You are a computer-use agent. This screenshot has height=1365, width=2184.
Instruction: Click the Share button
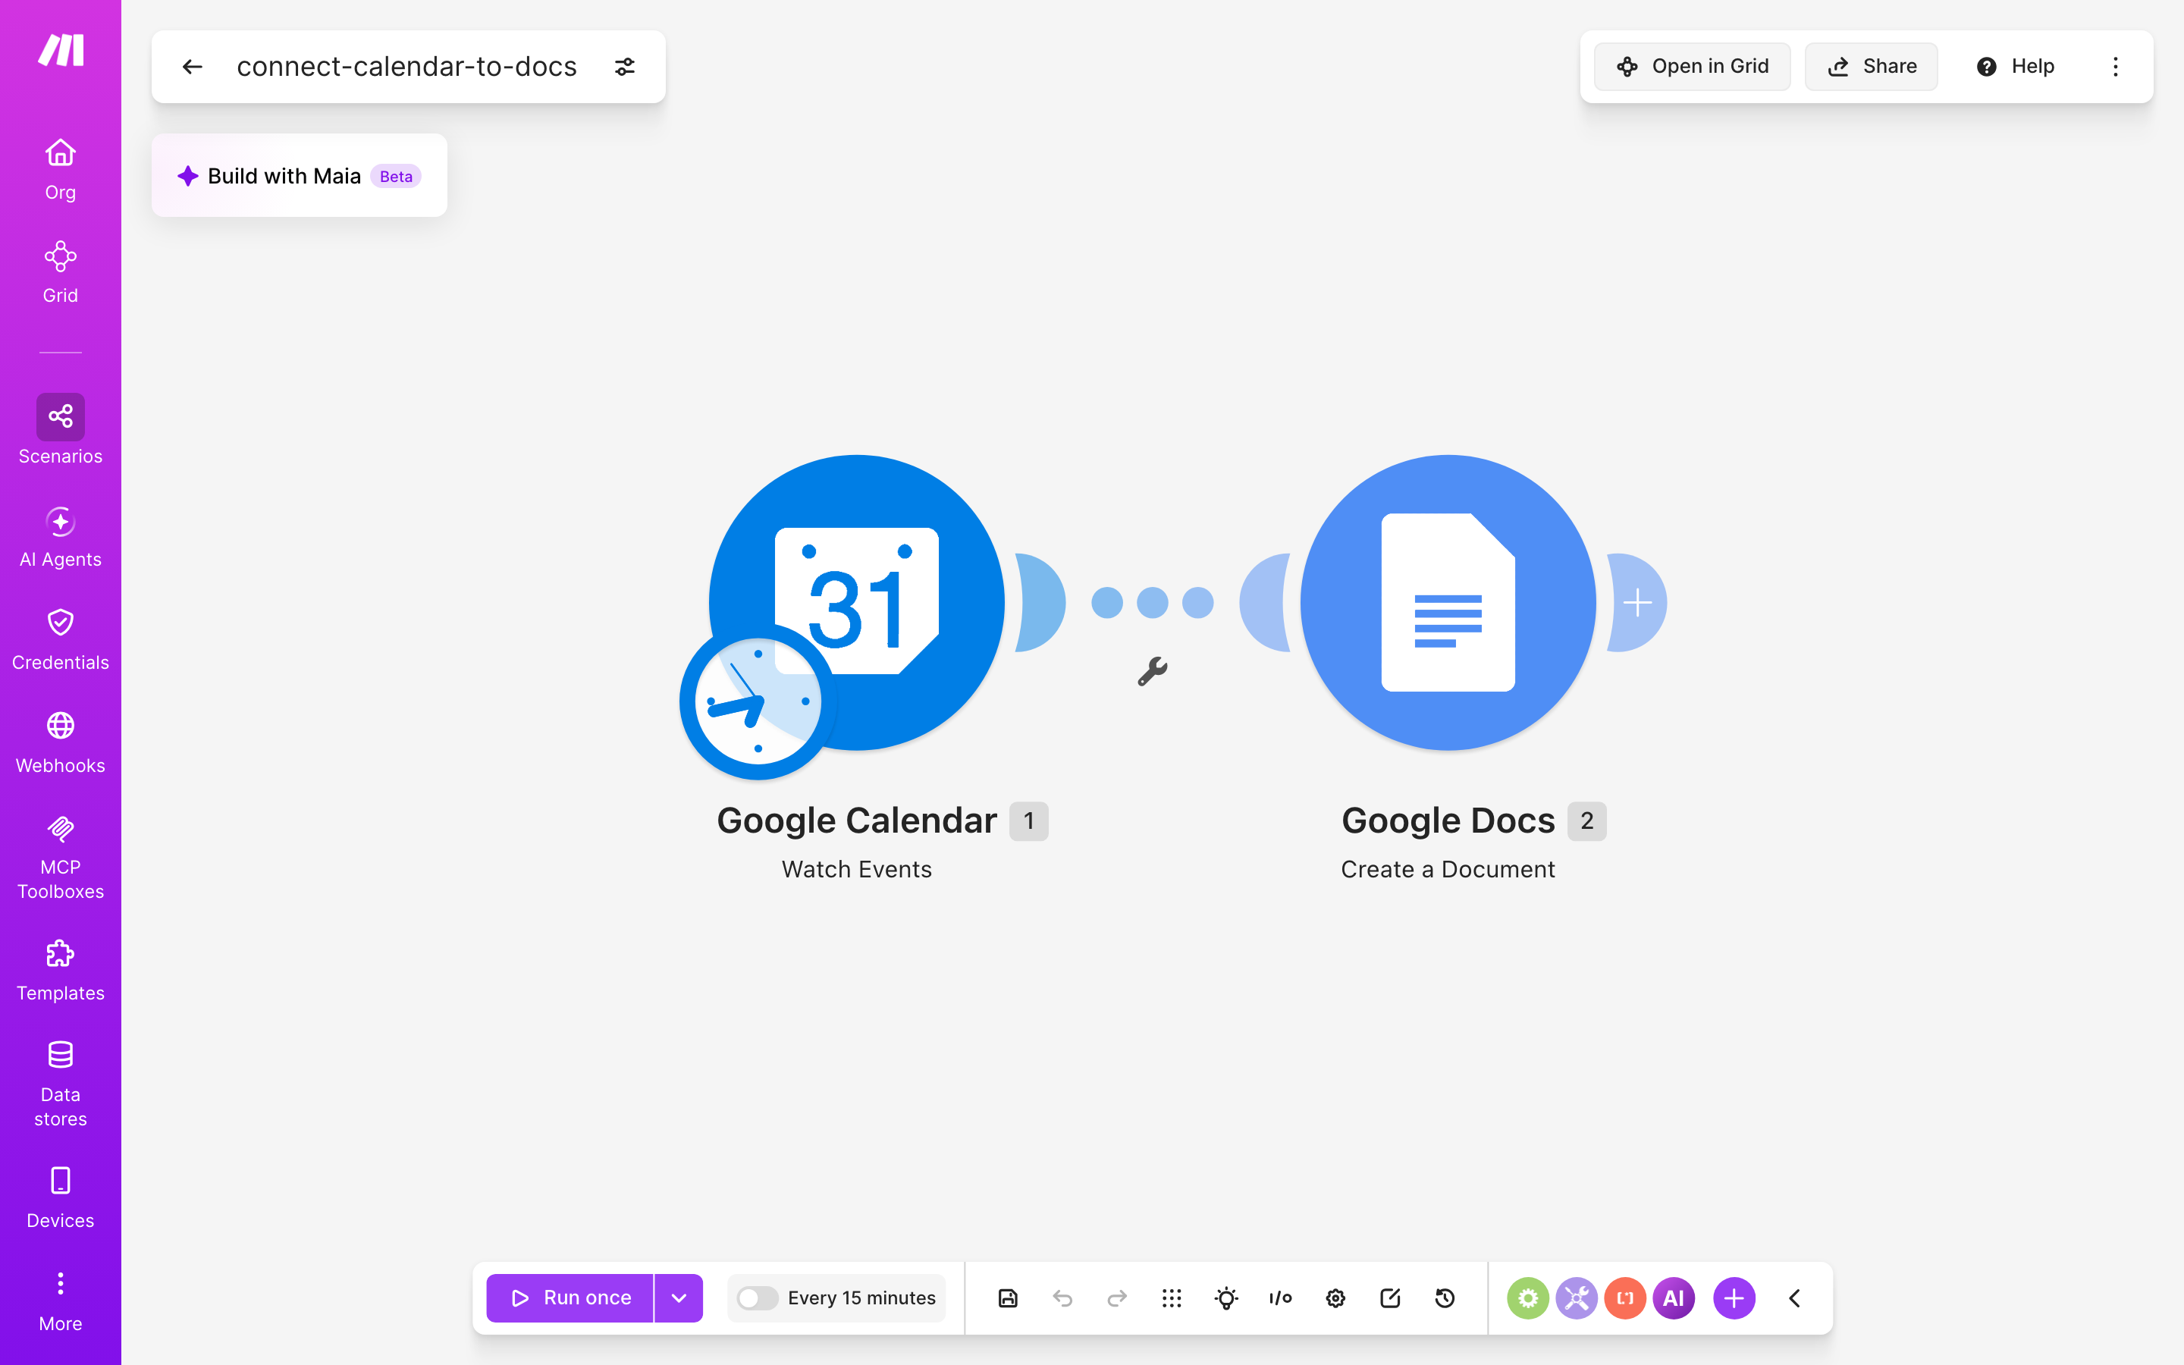[x=1871, y=67]
